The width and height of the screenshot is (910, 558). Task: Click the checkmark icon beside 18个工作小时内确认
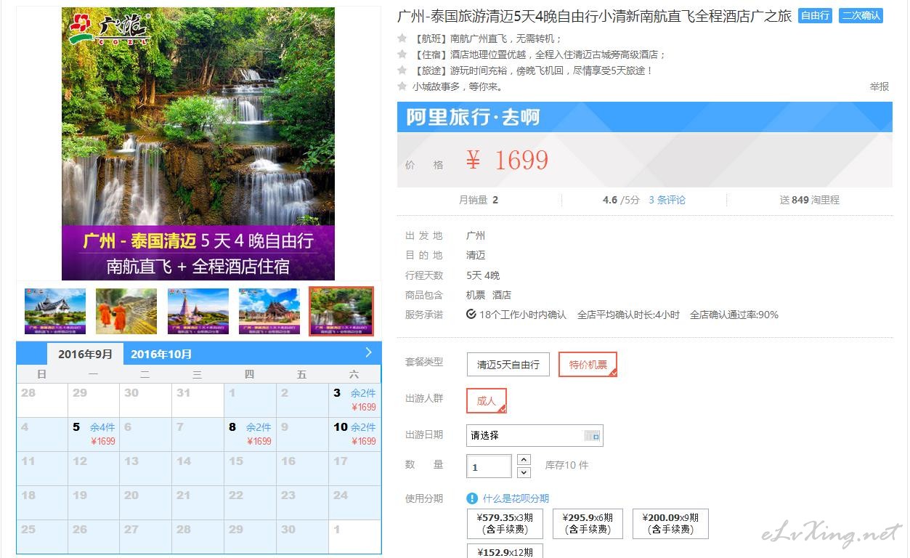[x=471, y=315]
